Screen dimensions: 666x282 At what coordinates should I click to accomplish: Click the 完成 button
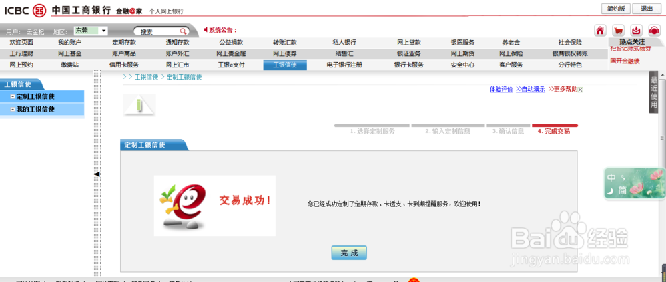(349, 253)
